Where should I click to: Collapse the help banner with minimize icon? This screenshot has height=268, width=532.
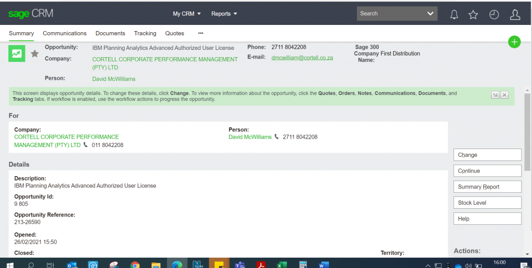(495, 95)
